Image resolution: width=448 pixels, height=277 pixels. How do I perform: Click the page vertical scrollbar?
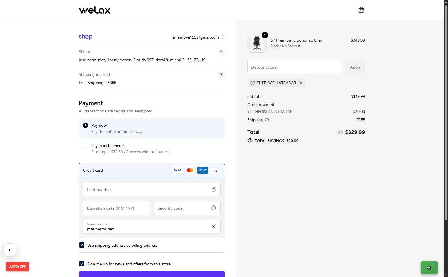point(446,113)
